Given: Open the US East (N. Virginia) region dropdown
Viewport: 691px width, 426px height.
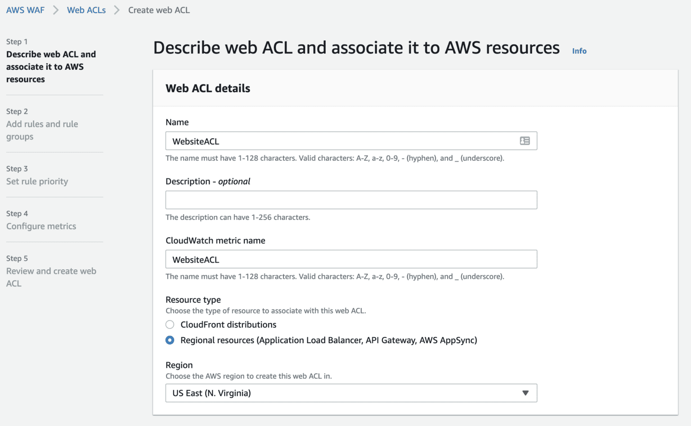Looking at the screenshot, I should [351, 393].
